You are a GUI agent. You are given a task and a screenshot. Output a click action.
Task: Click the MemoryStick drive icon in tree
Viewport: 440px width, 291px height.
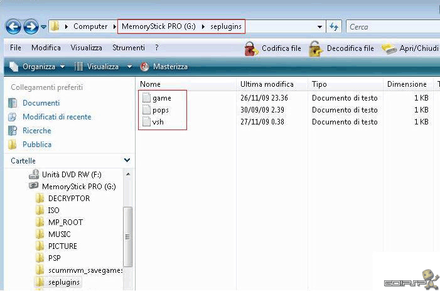coord(34,186)
